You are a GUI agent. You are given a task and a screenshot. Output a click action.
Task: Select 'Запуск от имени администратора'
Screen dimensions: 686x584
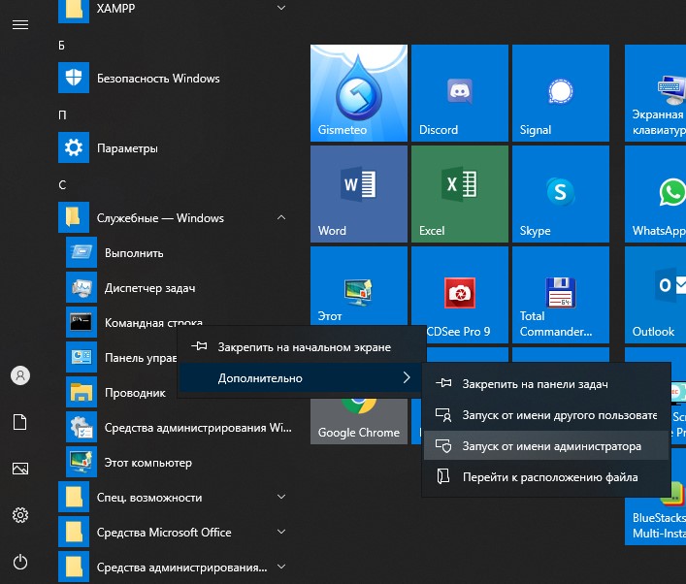click(x=546, y=446)
